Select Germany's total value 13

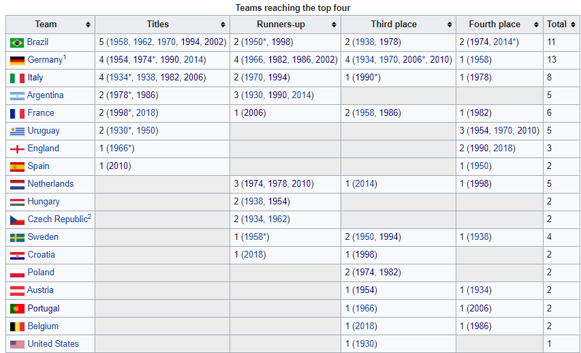pos(551,60)
